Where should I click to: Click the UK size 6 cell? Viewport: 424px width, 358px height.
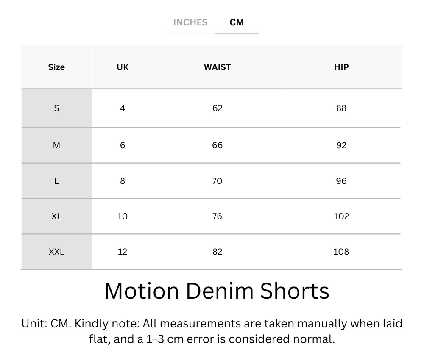(122, 145)
